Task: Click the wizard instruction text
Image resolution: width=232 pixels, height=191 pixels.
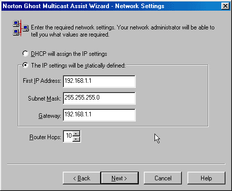Action: 123,31
